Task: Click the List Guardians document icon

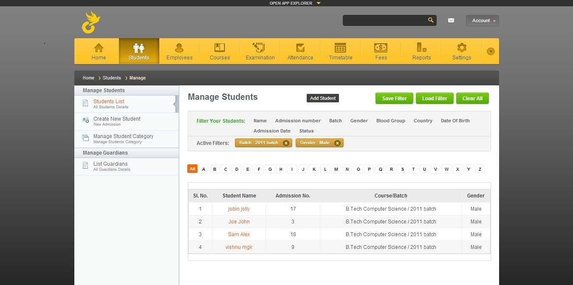Action: coord(85,165)
